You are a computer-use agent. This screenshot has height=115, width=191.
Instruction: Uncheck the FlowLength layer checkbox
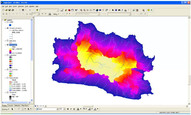tap(8, 45)
